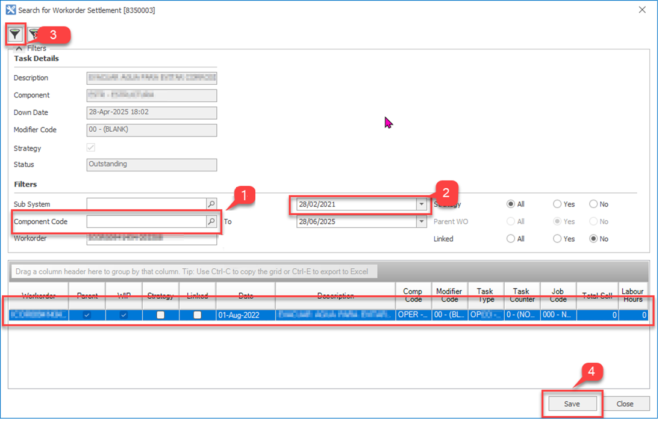The height and width of the screenshot is (421, 659).
Task: Sort by Date column header
Action: pyautogui.click(x=246, y=295)
